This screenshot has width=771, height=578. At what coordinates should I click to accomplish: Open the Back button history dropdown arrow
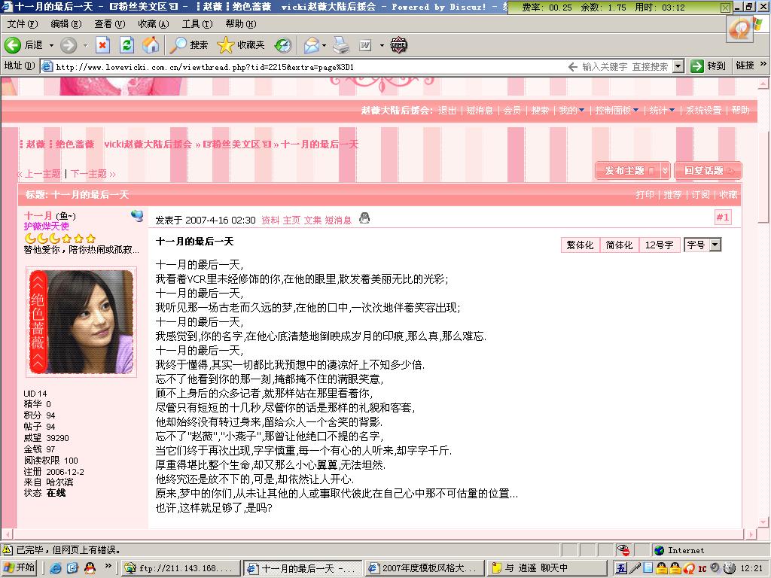point(51,45)
